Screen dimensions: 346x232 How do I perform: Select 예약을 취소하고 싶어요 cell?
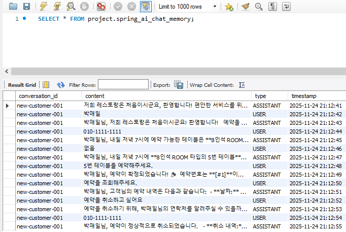click(166, 201)
